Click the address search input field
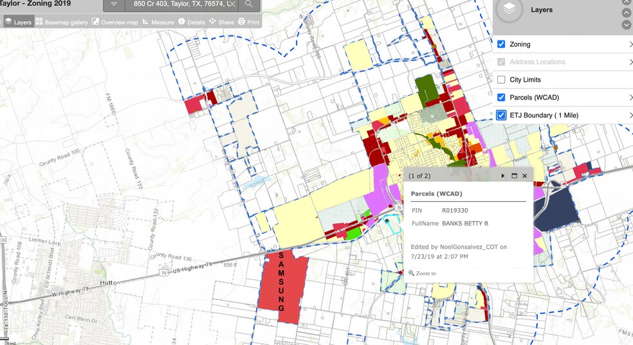This screenshot has width=633, height=345. [180, 4]
